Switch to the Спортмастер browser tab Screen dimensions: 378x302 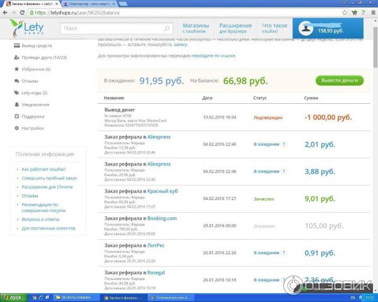pyautogui.click(x=88, y=4)
